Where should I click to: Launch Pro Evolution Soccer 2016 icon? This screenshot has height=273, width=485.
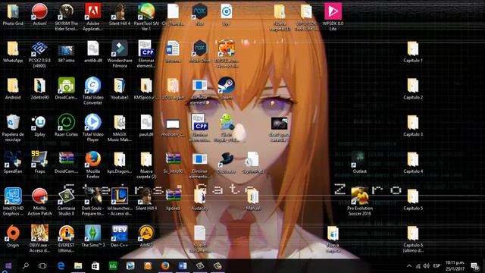tap(359, 196)
